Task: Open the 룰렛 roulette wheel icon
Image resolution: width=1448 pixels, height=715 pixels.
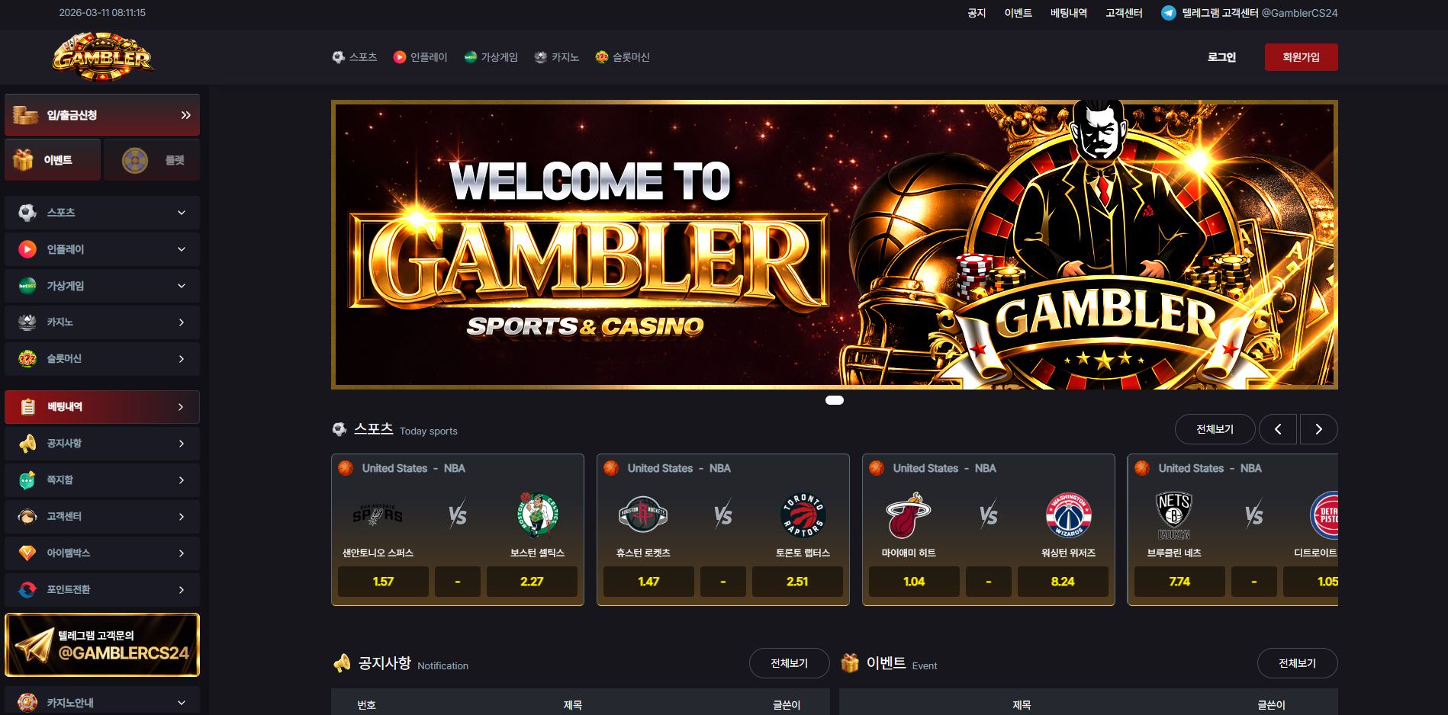Action: [135, 160]
